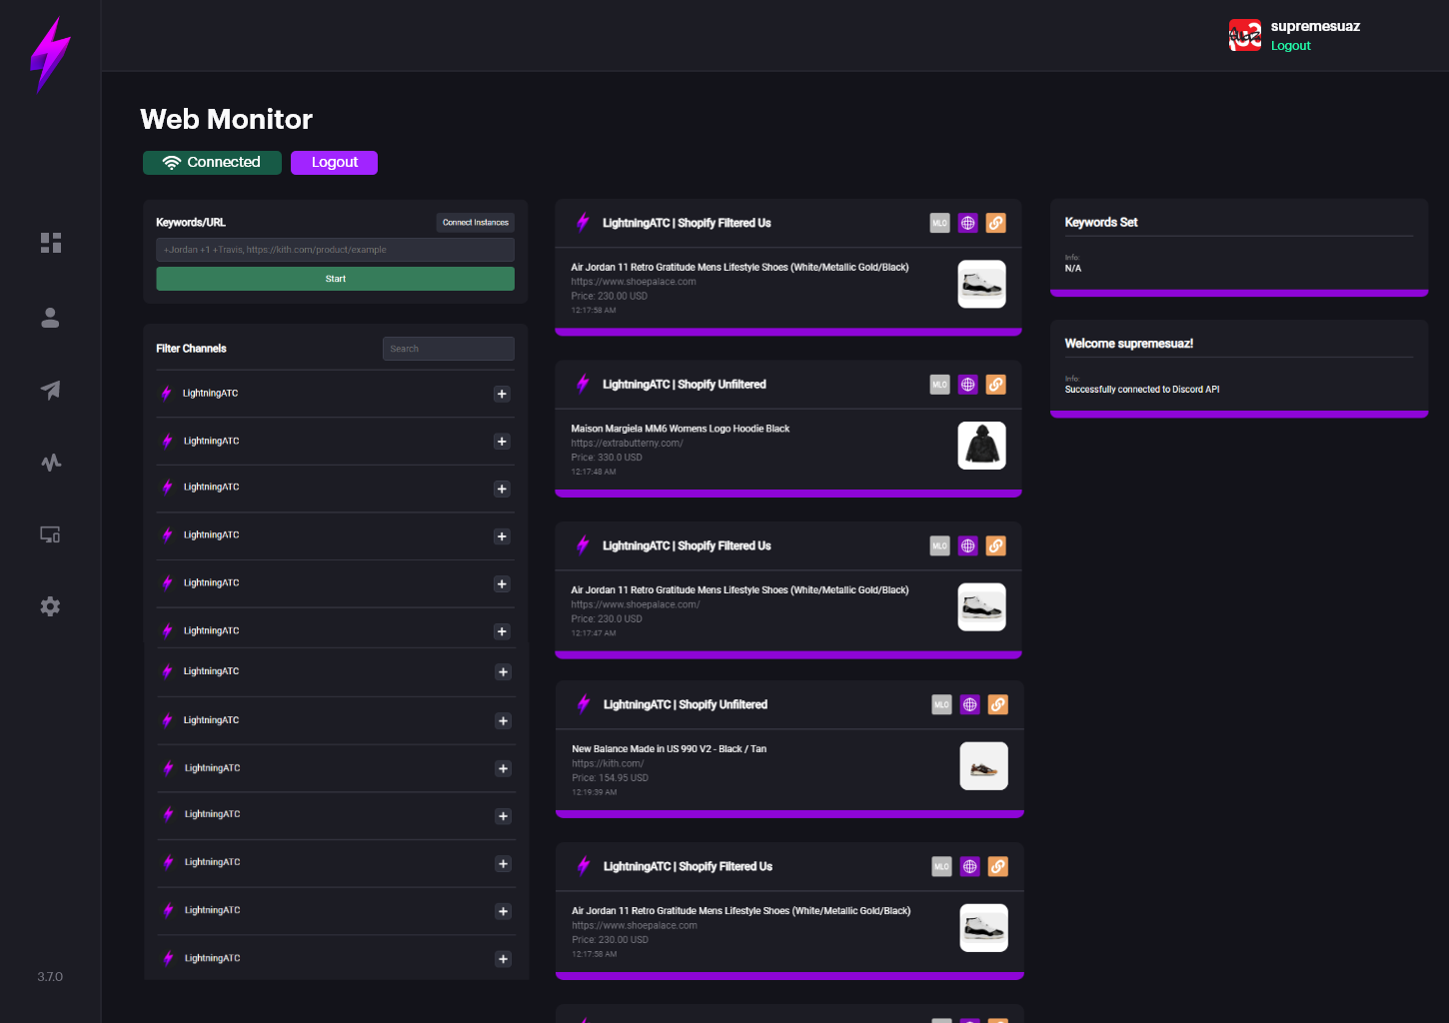Click the https://extrabutterny.com/ URL
Screen dimensions: 1449x1023
(627, 444)
